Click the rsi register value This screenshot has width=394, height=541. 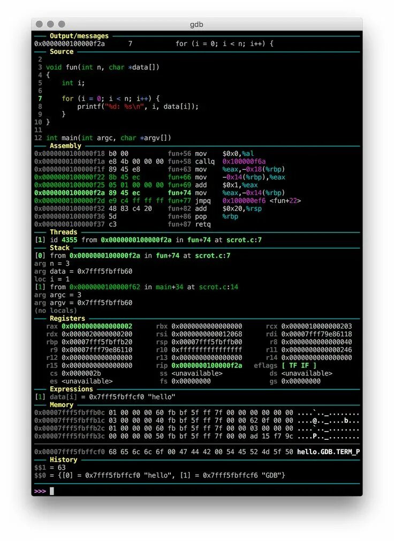click(207, 334)
